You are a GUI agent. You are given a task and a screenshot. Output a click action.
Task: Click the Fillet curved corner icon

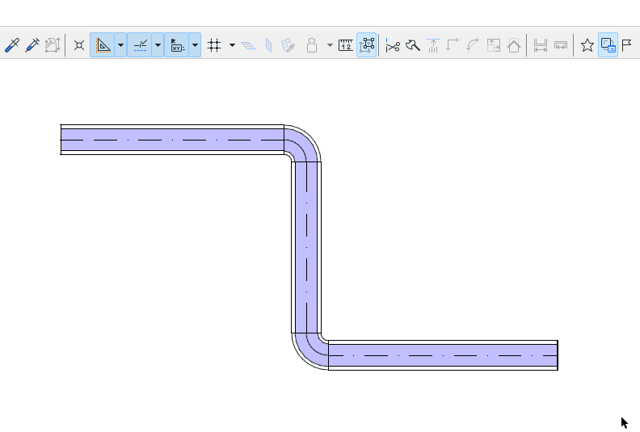(x=474, y=45)
